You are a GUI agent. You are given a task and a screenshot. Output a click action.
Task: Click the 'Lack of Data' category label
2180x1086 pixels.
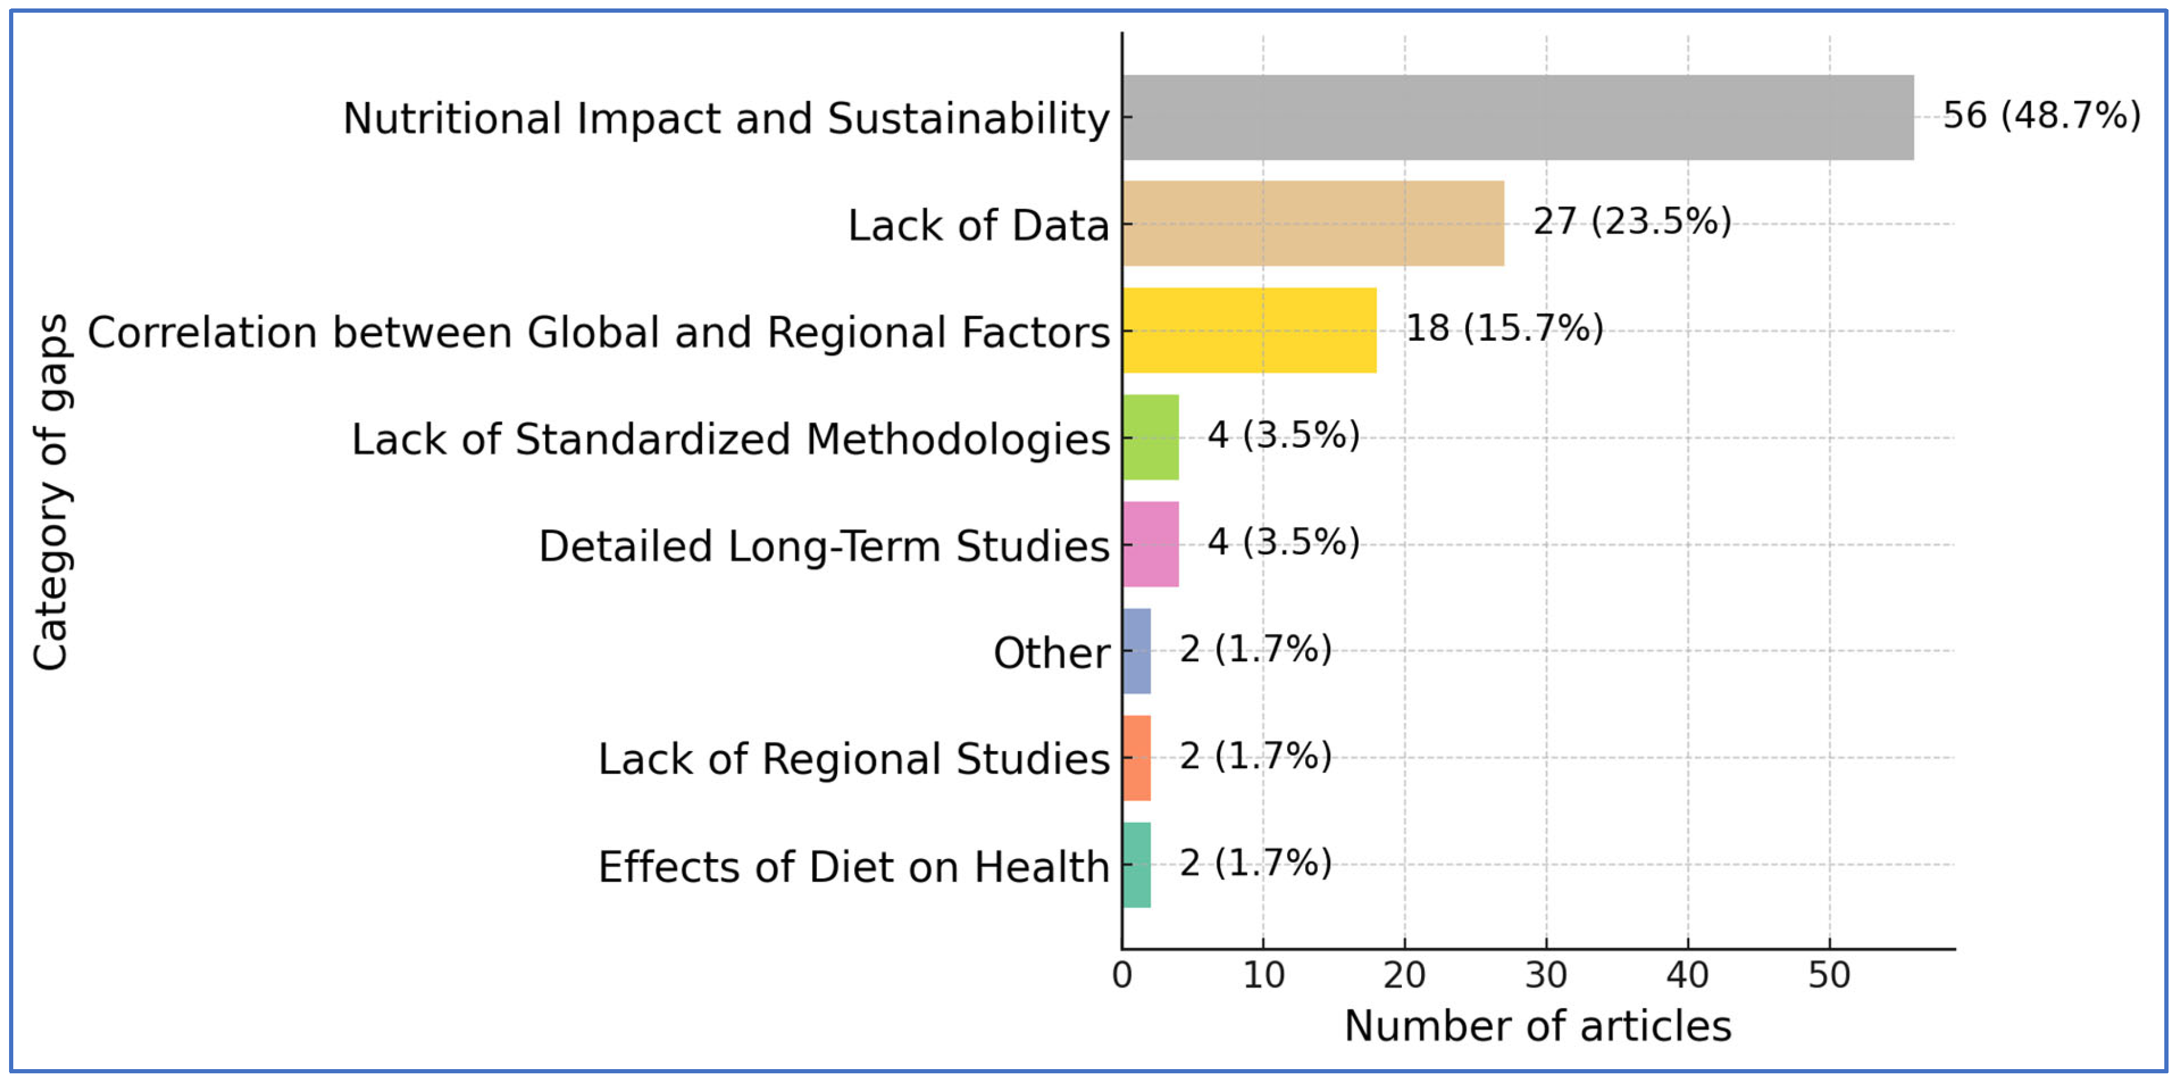click(x=978, y=227)
